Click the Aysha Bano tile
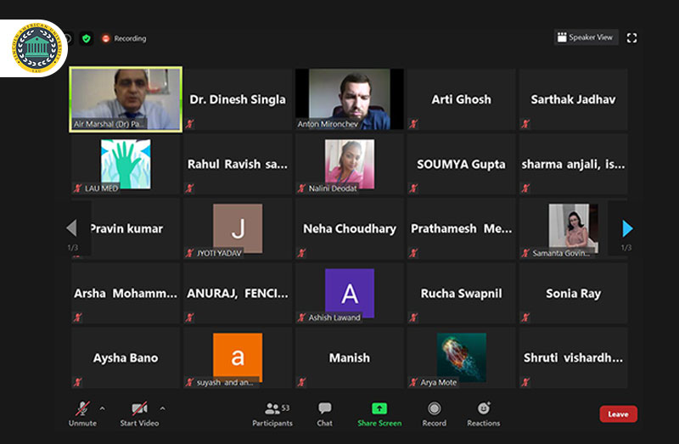 point(126,357)
